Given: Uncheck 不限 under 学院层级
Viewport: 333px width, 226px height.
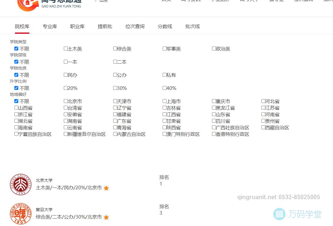Looking at the screenshot, I should (16, 62).
